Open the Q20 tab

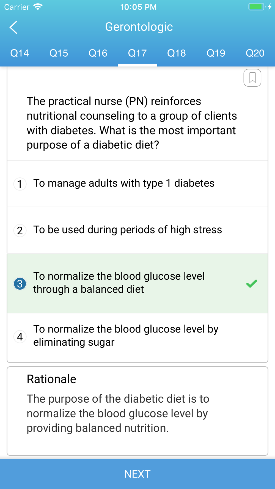click(255, 53)
